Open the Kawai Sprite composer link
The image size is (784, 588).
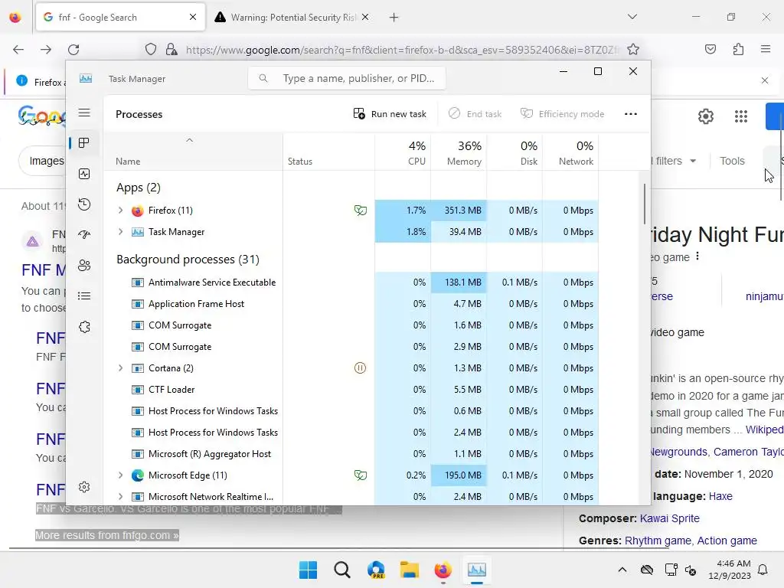669,518
